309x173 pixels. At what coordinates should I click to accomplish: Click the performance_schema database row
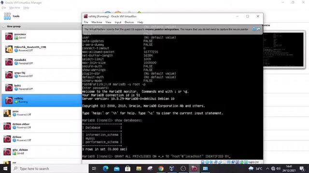click(102, 142)
